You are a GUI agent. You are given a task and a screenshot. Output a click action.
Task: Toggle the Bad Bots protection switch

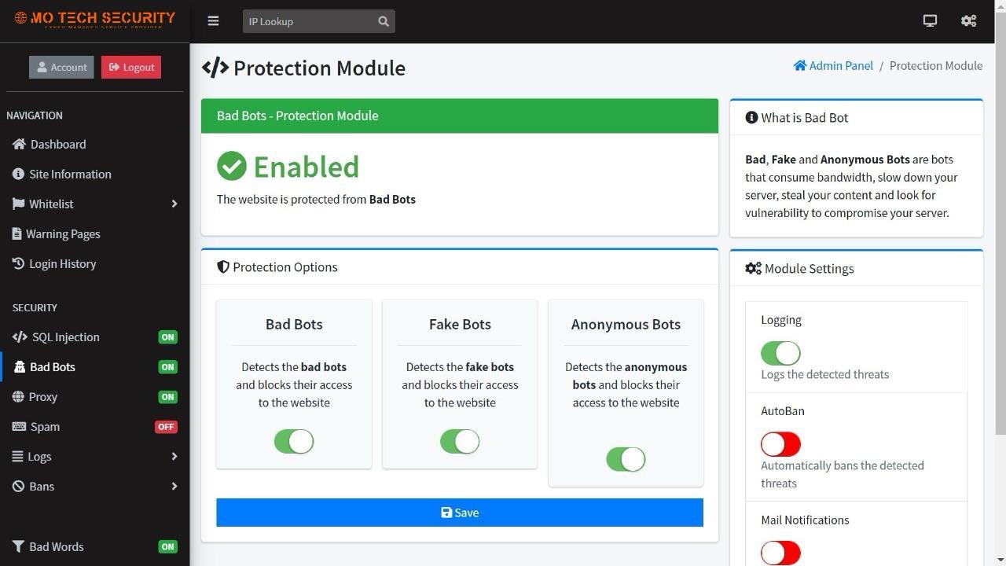[294, 442]
